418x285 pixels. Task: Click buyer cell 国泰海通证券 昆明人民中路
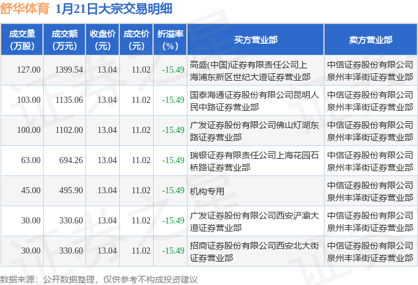coord(254,101)
